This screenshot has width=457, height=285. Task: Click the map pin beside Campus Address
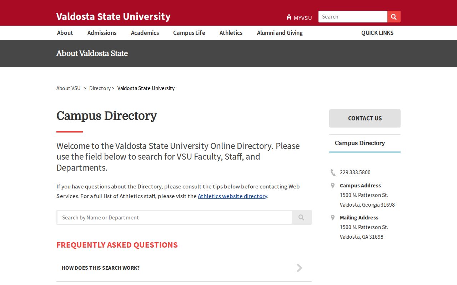point(333,186)
